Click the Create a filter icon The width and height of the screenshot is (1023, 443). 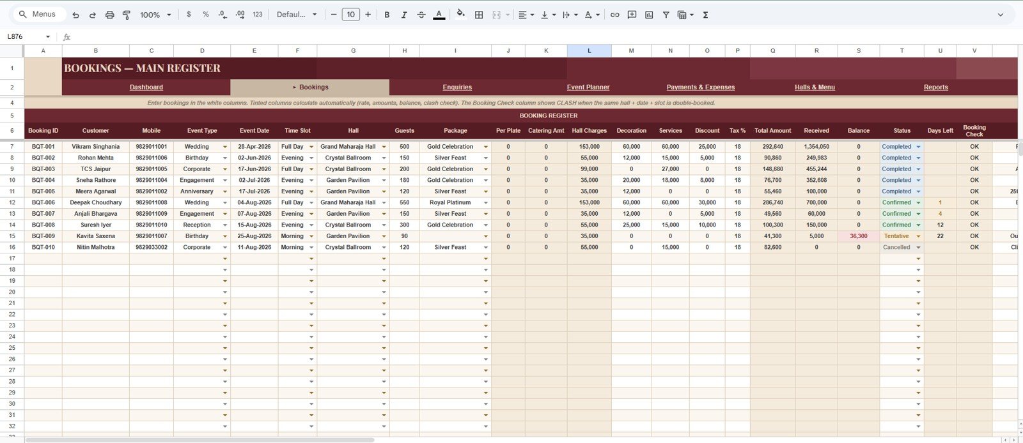pos(666,15)
